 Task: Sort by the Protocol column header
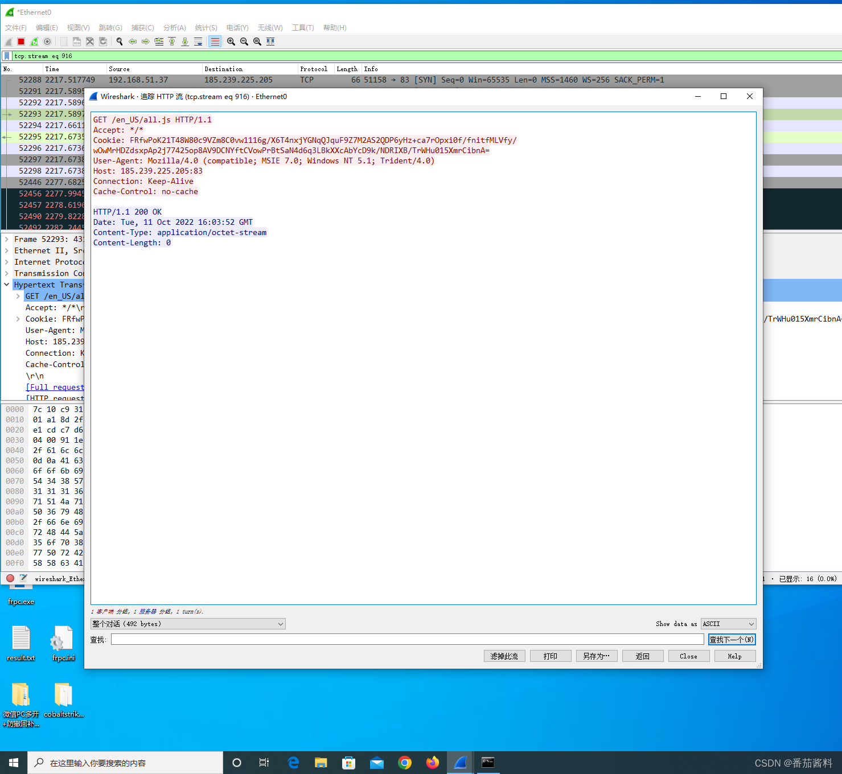[x=316, y=69]
